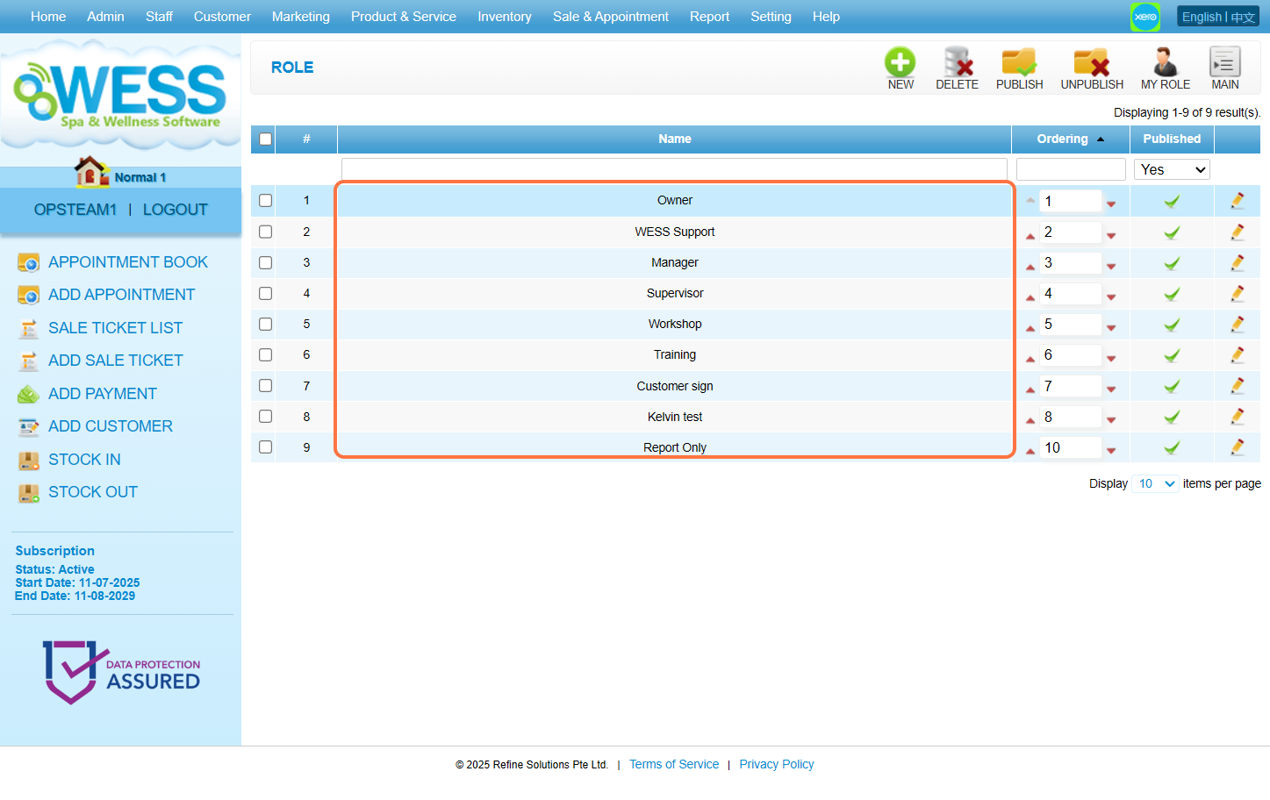This screenshot has width=1270, height=800.
Task: Open the Published filter dropdown showing Yes
Action: pyautogui.click(x=1172, y=169)
